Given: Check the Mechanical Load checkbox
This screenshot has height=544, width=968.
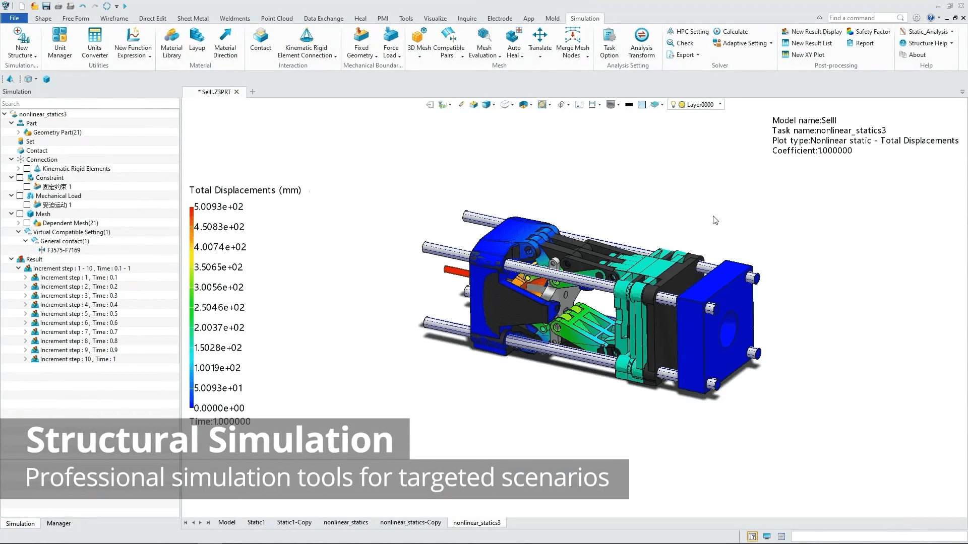Looking at the screenshot, I should pos(20,196).
